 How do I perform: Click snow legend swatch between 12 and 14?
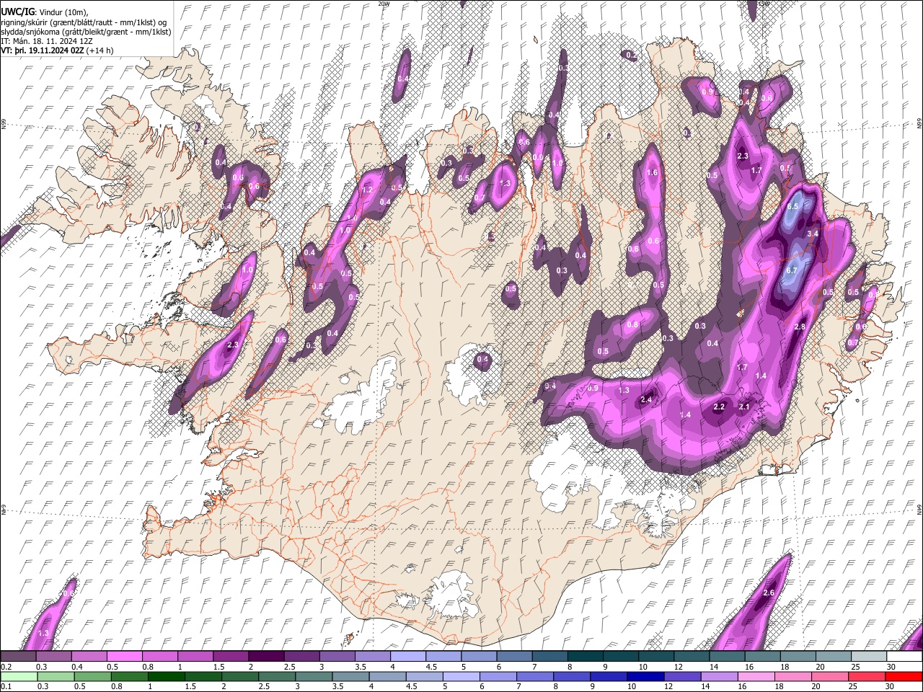click(x=692, y=657)
